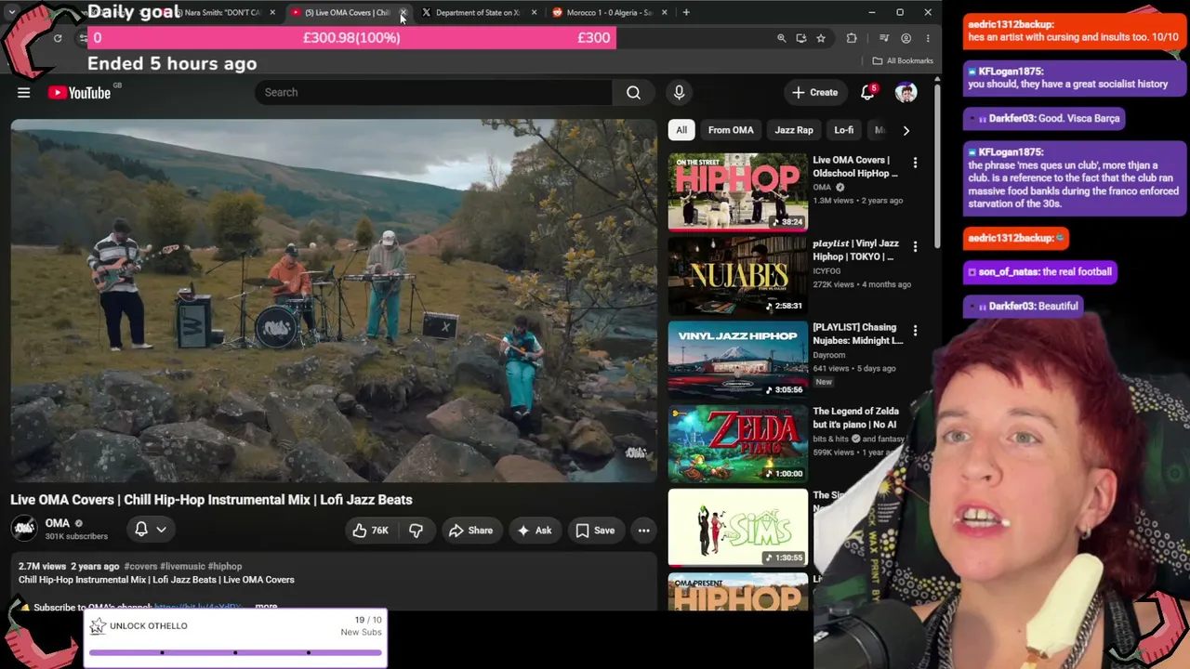Image resolution: width=1190 pixels, height=669 pixels.
Task: Click the Unlock Othello sub goal progress bar
Action: tap(235, 652)
